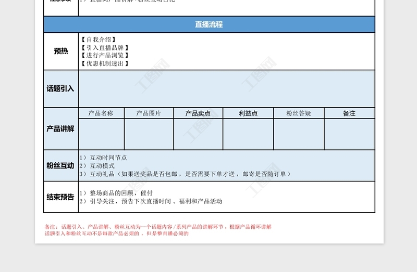Click the 备注 column header

pos(349,113)
